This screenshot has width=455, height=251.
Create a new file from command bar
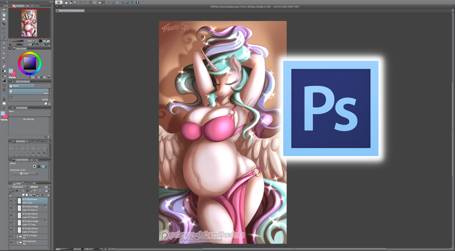click(66, 2)
